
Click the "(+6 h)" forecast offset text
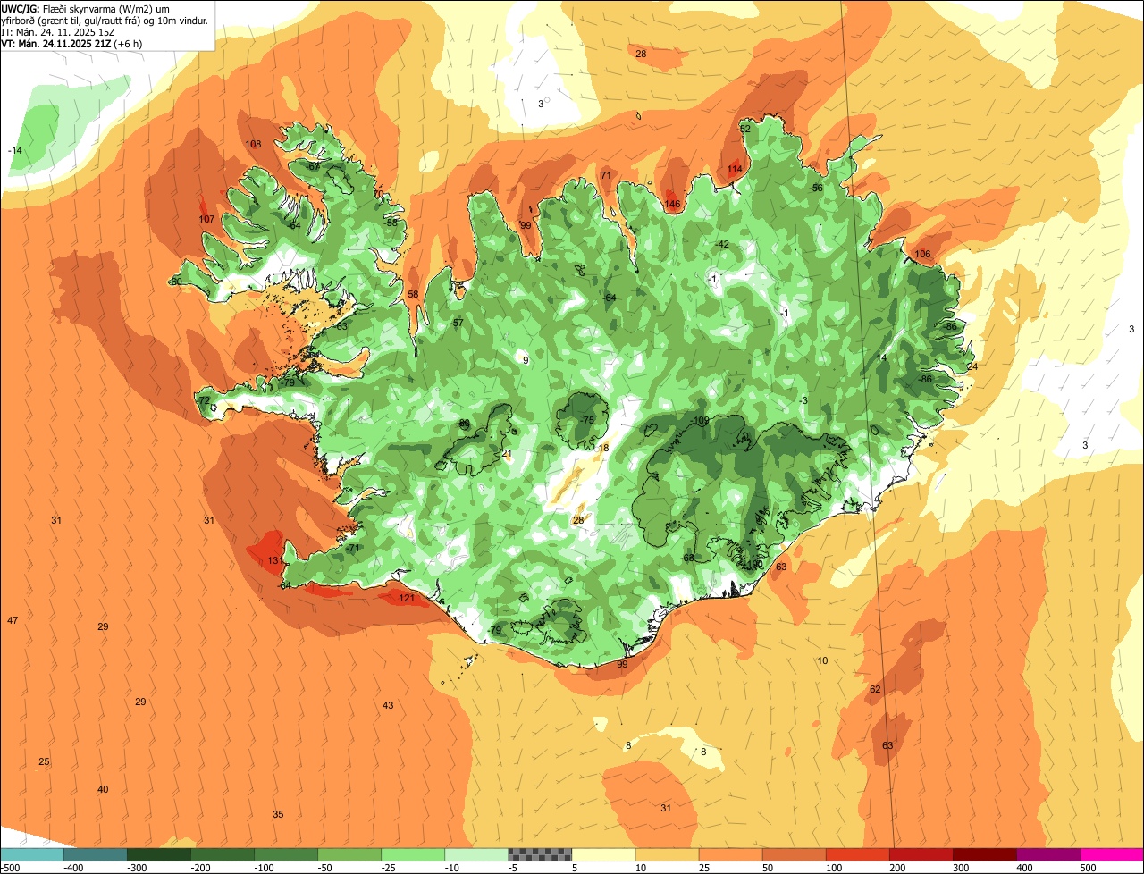coord(129,43)
